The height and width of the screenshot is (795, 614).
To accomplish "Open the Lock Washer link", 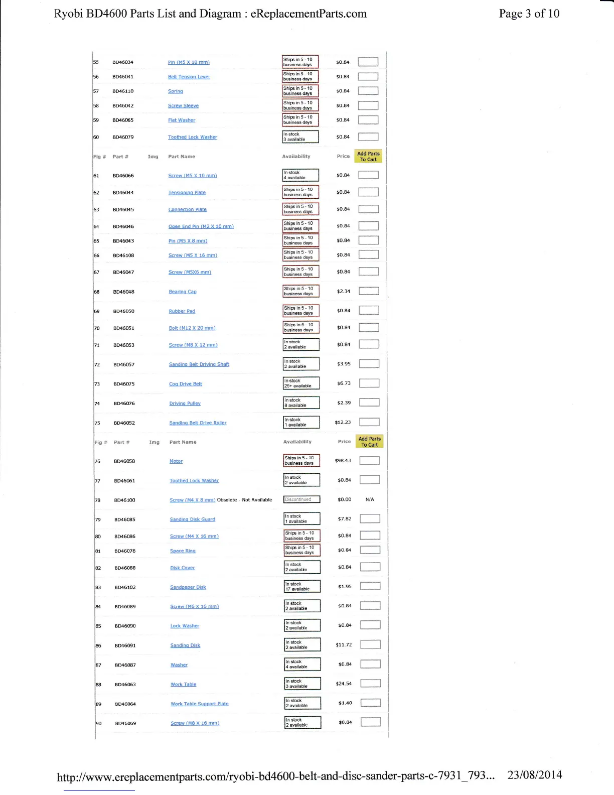I will [185, 626].
